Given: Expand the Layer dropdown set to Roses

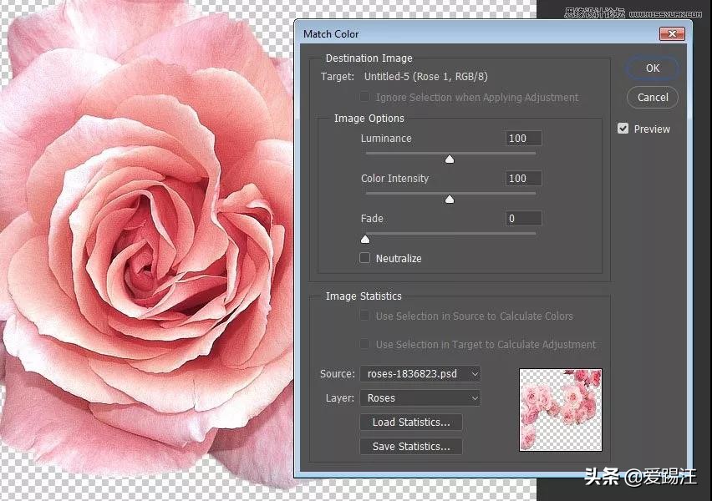Looking at the screenshot, I should click(420, 398).
